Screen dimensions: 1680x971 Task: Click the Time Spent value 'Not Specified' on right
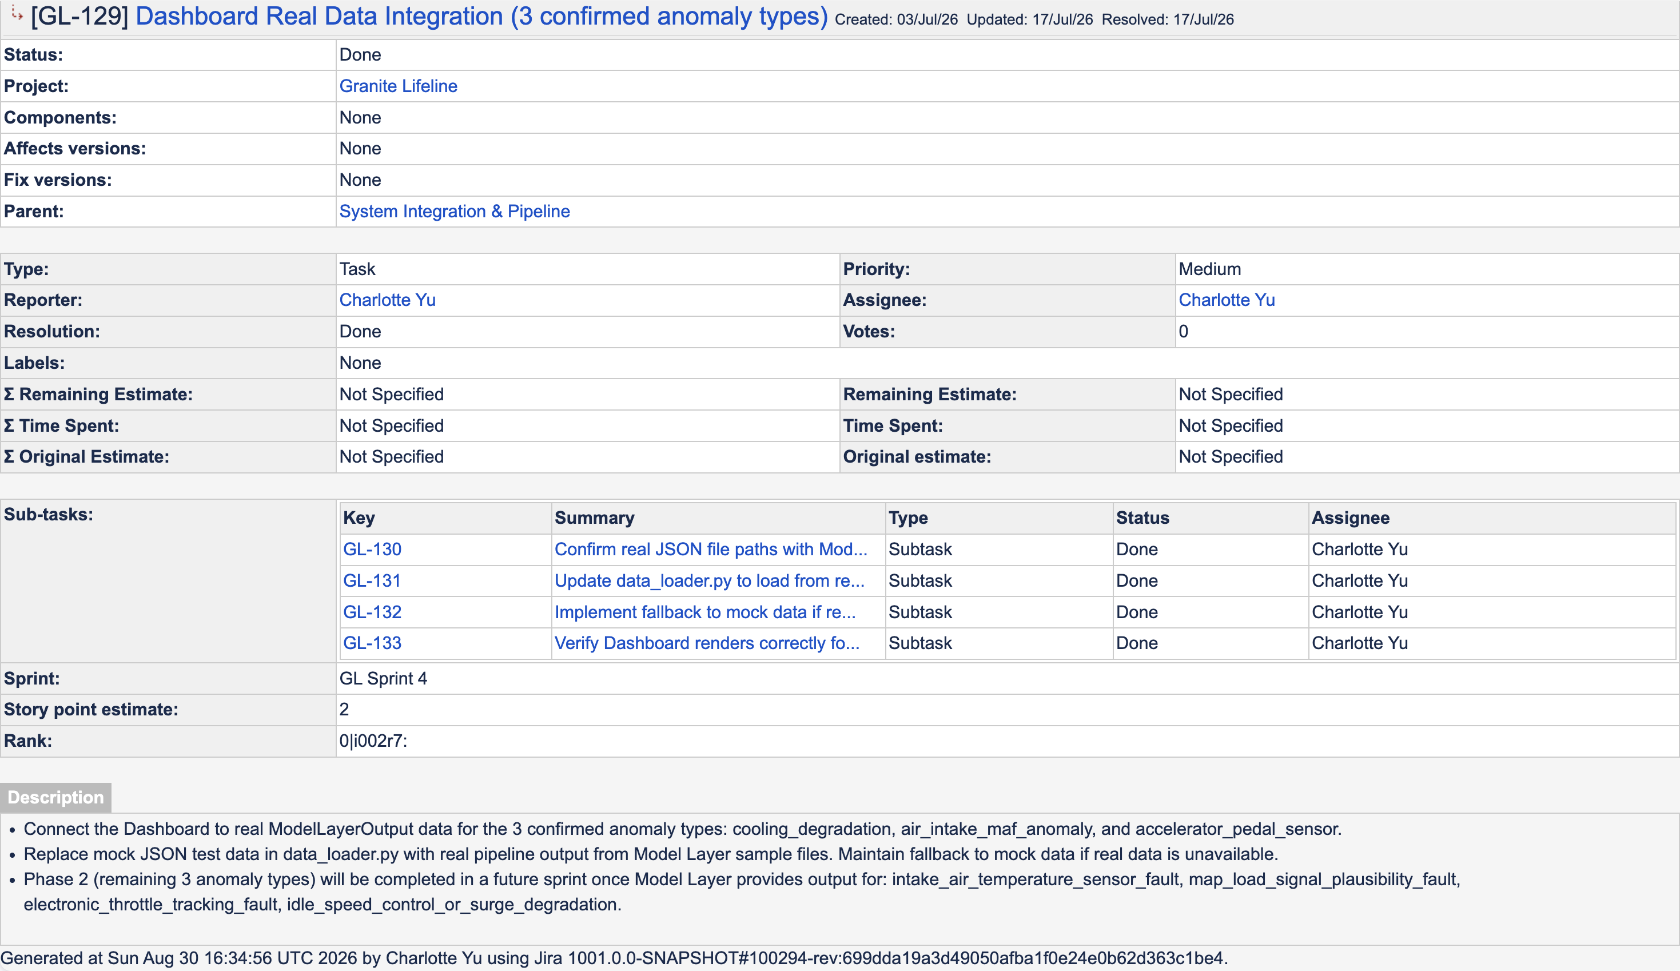[1231, 425]
